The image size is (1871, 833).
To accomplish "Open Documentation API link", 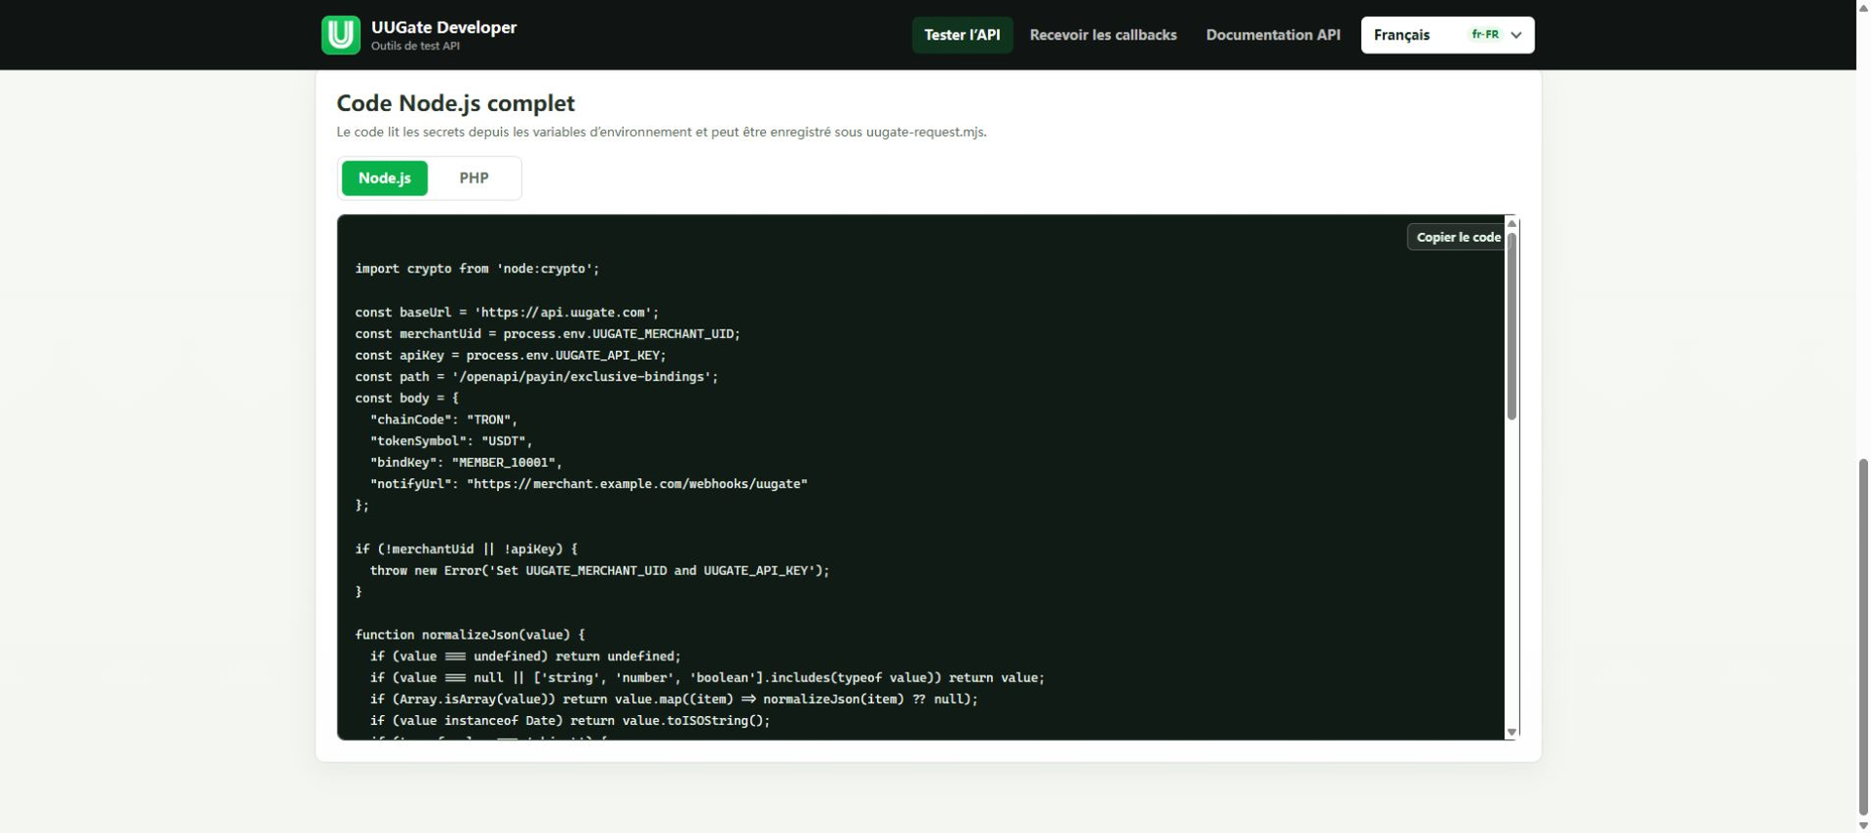I will (x=1273, y=35).
